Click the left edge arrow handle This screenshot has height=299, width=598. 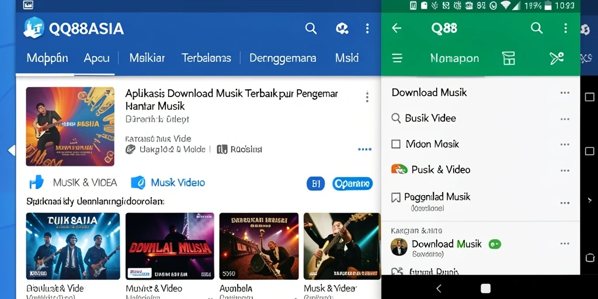(12, 150)
